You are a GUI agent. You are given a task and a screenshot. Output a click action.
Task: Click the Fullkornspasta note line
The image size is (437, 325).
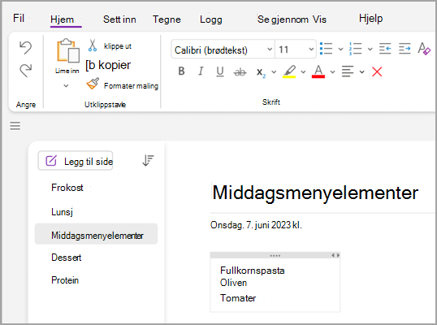(x=253, y=271)
